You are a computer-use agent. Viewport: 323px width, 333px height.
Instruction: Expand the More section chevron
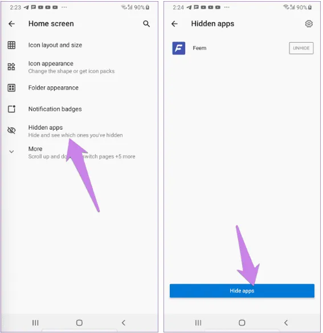11,152
